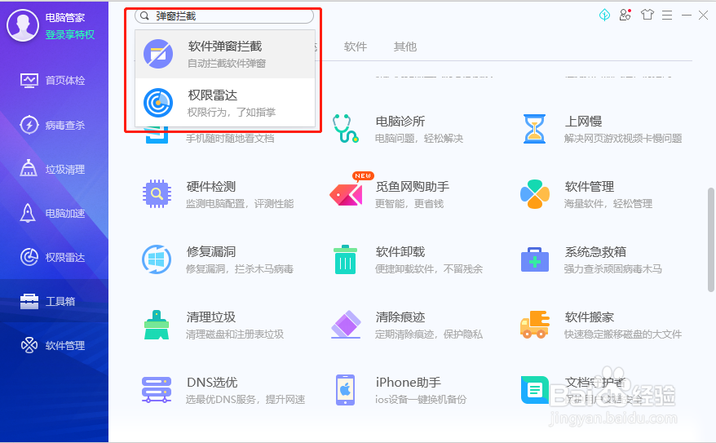Click the 系统急救箱 first-aid kit icon
This screenshot has width=716, height=443.
click(x=535, y=259)
